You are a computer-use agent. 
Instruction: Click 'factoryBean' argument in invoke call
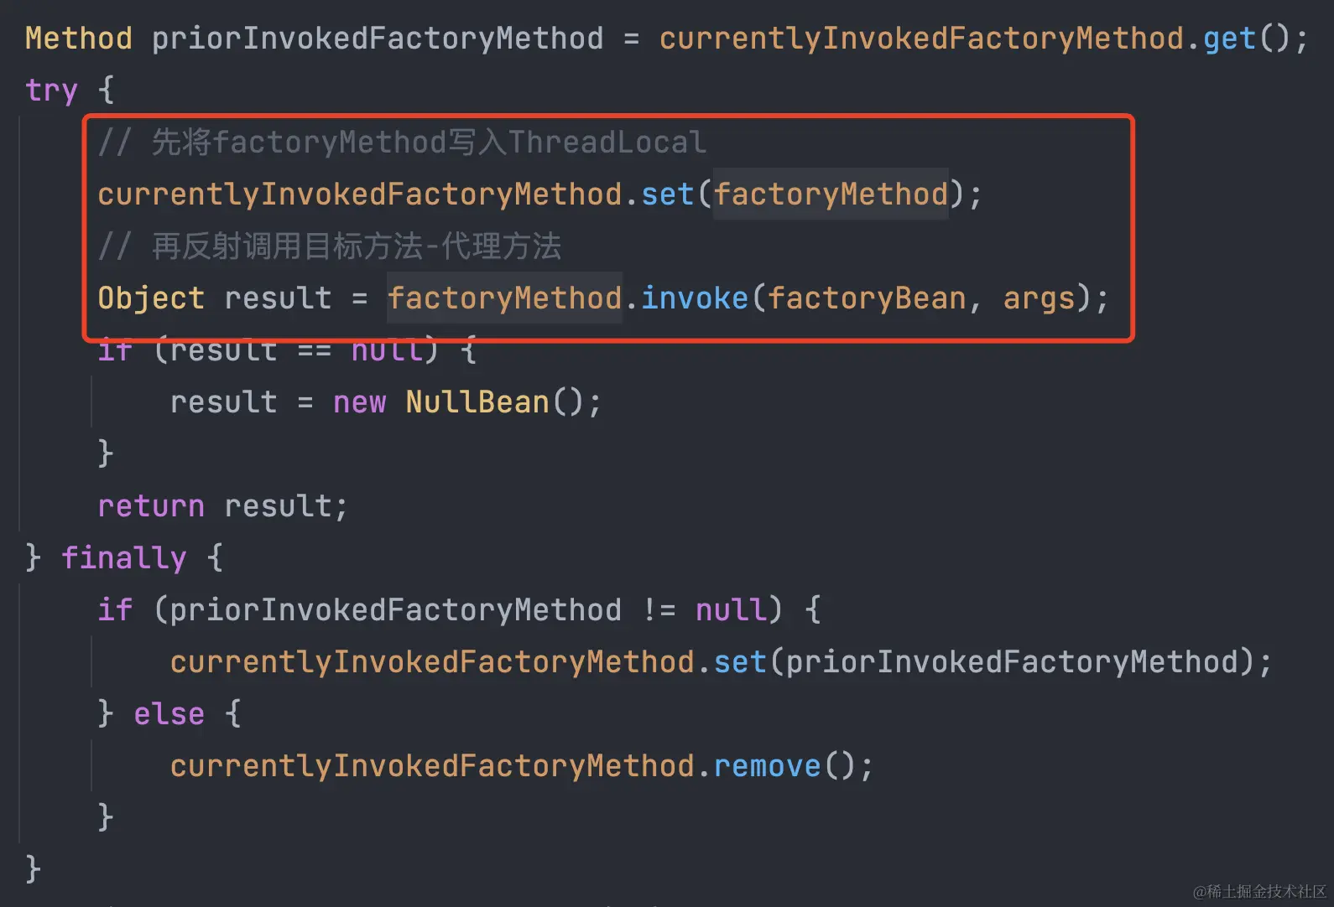tap(867, 298)
